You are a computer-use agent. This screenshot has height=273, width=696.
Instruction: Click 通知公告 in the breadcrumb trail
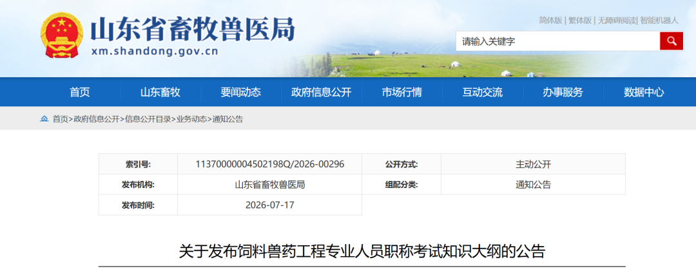coord(227,118)
